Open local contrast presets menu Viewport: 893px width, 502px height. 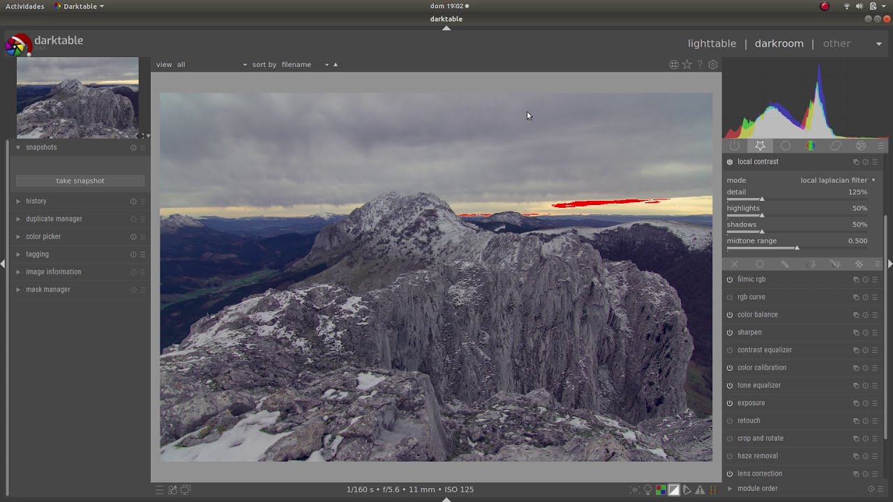[875, 162]
